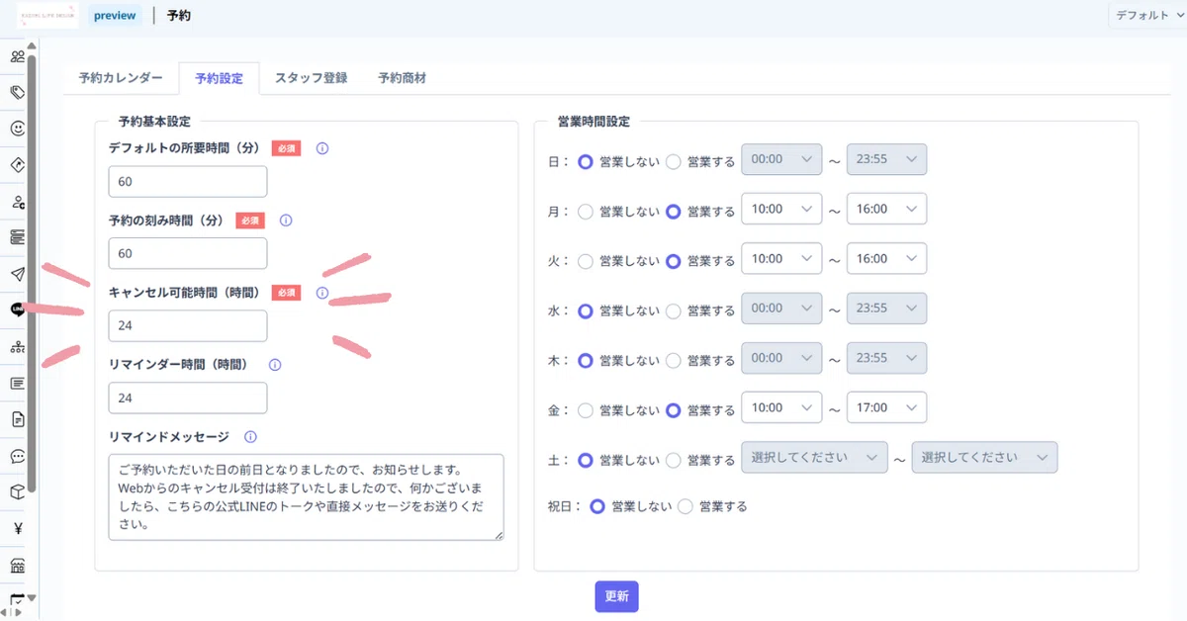Open the tag icon in the sidebar
Viewport: 1187px width, 621px height.
tap(17, 92)
